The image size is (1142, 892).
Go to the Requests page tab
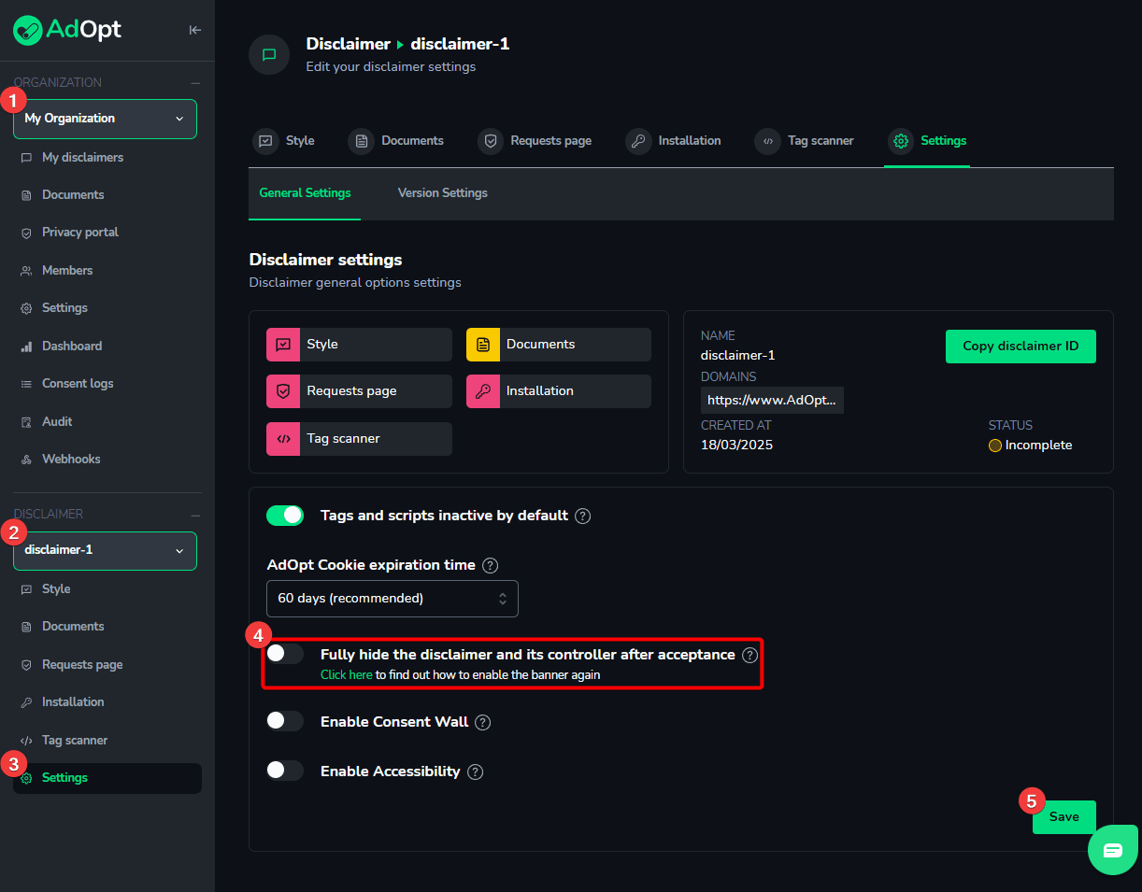tap(535, 141)
